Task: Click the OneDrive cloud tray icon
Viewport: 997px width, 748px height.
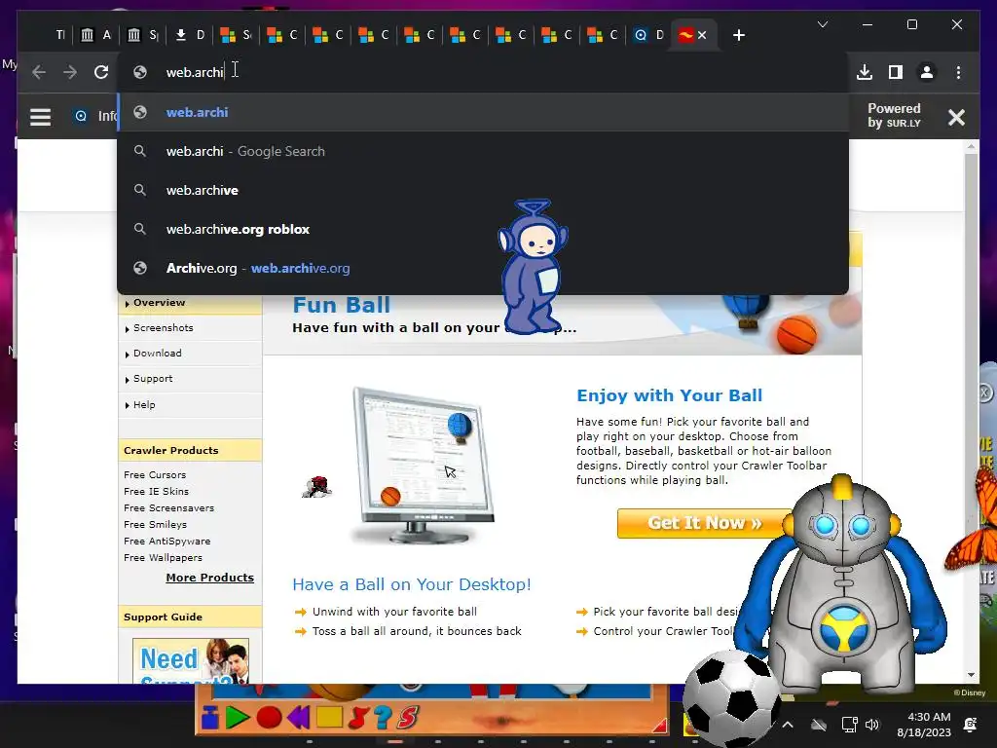Action: (x=819, y=725)
